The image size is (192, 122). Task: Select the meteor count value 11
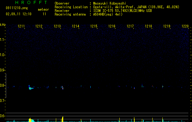44,14
